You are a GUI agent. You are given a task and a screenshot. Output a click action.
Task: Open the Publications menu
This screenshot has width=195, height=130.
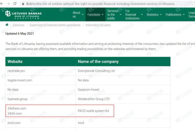tap(173, 14)
